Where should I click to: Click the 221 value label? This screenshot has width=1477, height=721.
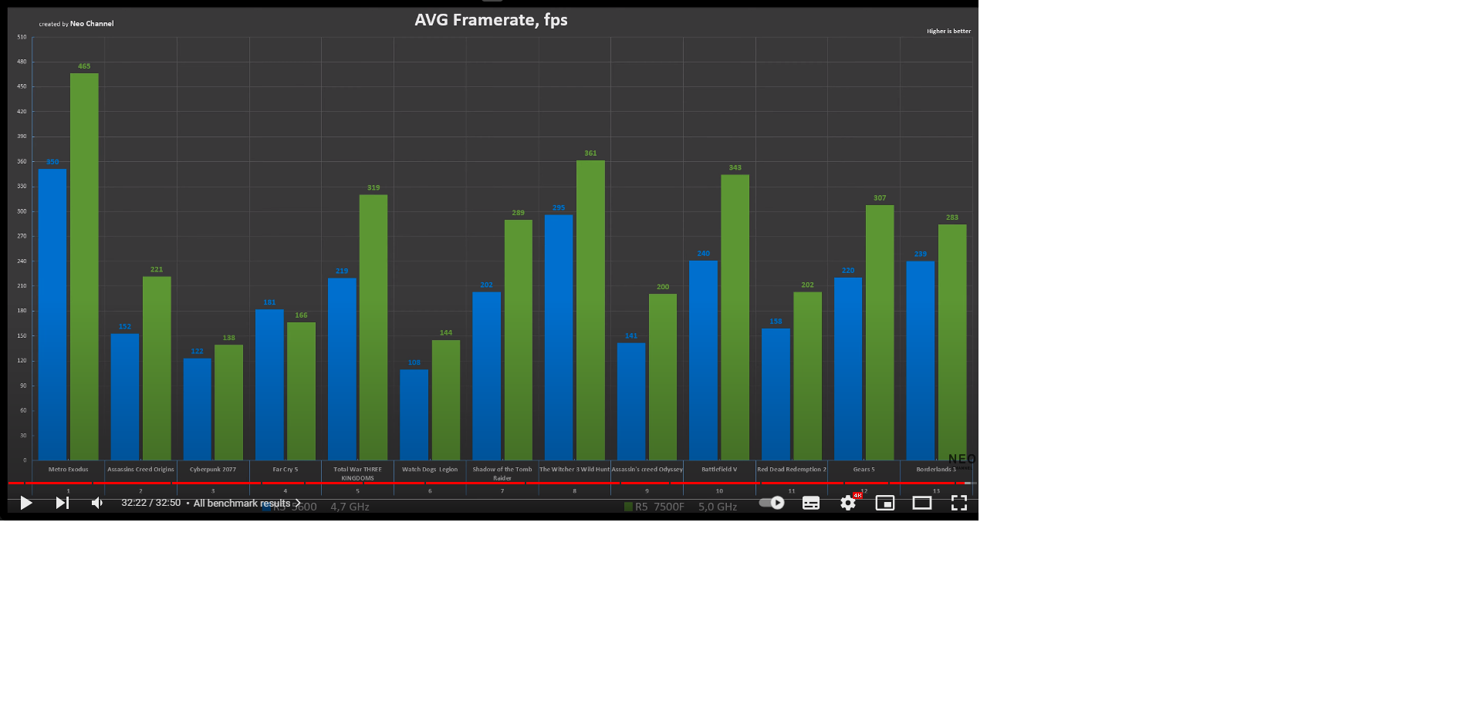pos(157,269)
